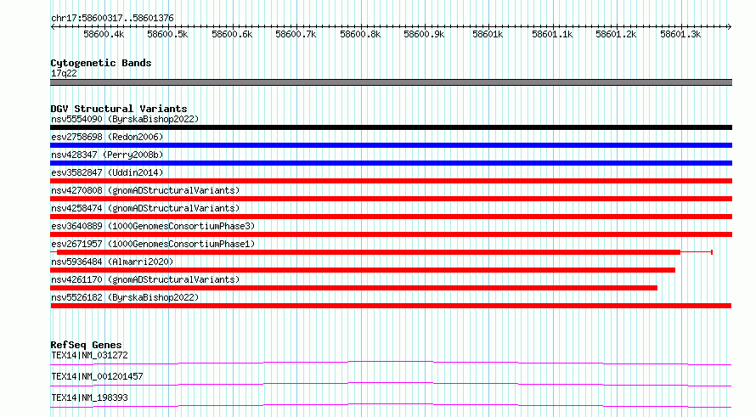Open transcript TEX14|NM_001201457 label
The image size is (756, 417).
pyautogui.click(x=97, y=376)
